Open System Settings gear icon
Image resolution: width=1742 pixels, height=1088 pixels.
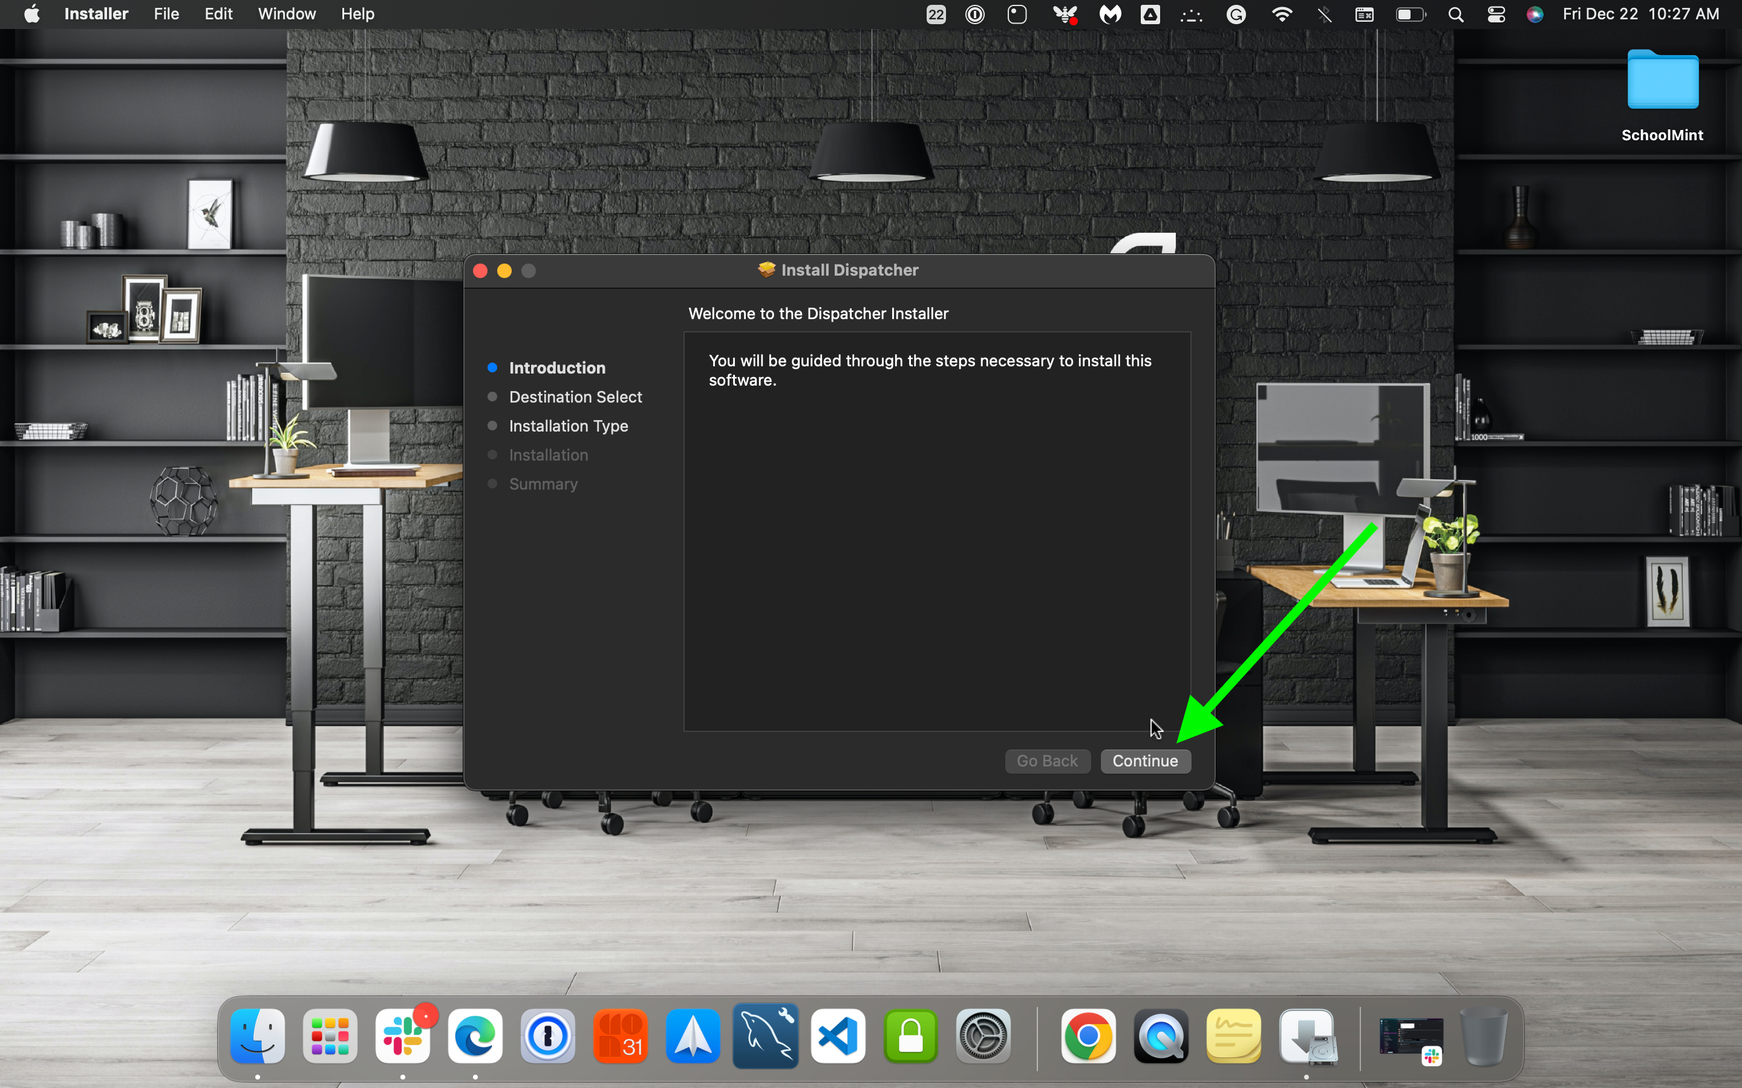click(x=984, y=1036)
